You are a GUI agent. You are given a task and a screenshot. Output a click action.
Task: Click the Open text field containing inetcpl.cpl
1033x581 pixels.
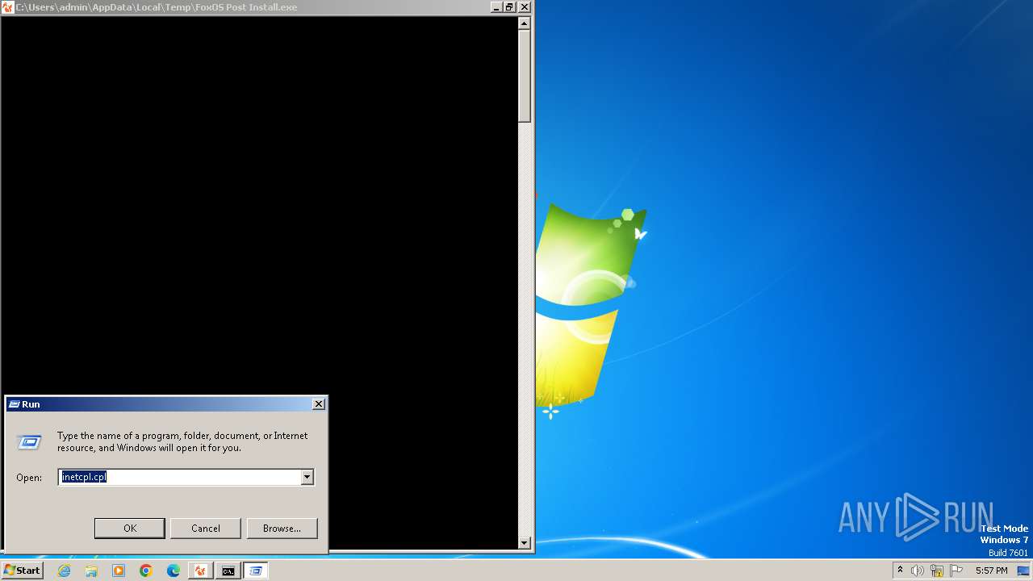click(x=179, y=478)
